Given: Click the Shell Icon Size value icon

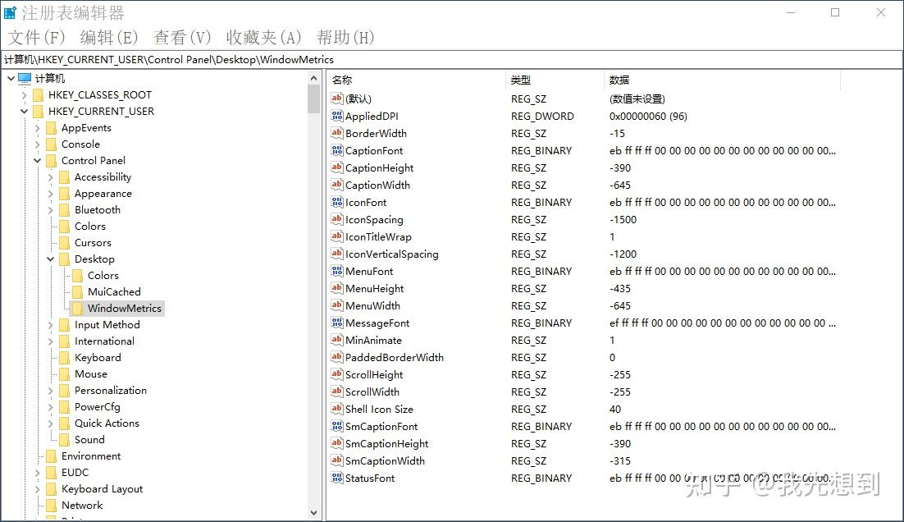Looking at the screenshot, I should pyautogui.click(x=336, y=409).
